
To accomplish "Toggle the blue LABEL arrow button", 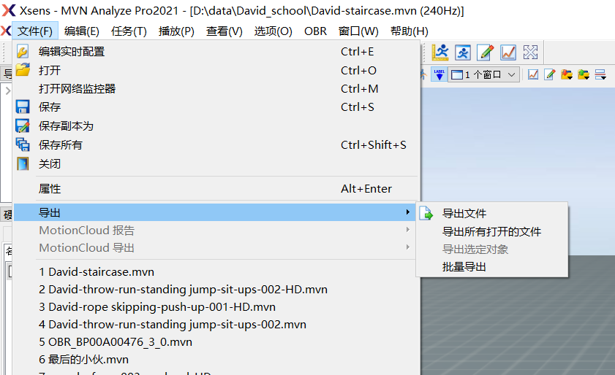I will coord(439,74).
